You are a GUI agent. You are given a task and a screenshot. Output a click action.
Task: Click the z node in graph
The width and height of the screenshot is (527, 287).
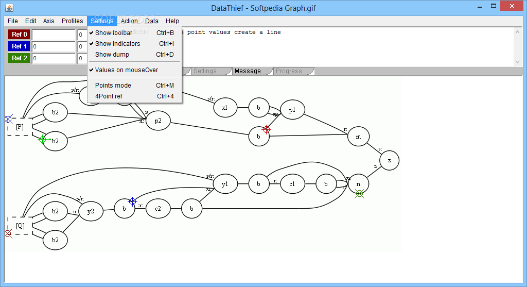click(x=389, y=160)
